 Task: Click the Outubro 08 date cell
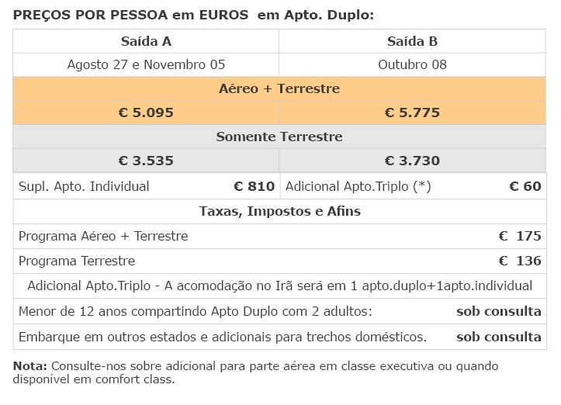[412, 64]
